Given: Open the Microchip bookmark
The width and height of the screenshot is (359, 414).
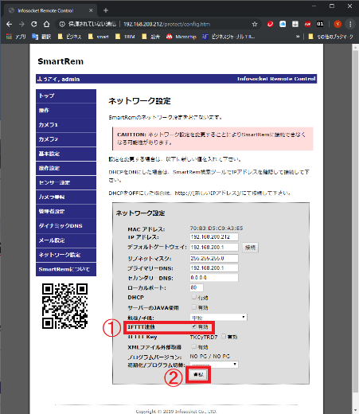Looking at the screenshot, I should (181, 37).
